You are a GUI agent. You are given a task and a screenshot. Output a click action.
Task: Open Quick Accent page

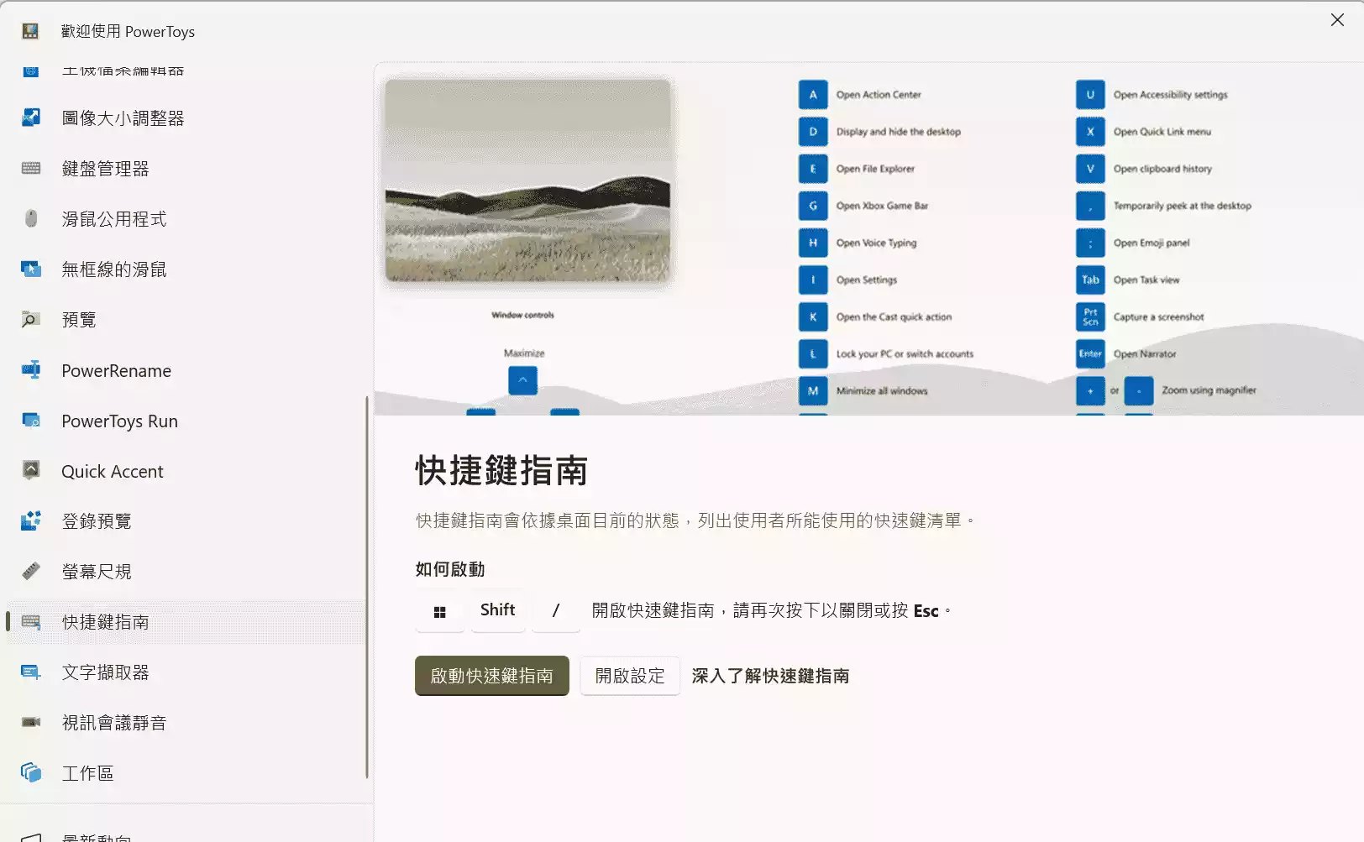[185, 471]
